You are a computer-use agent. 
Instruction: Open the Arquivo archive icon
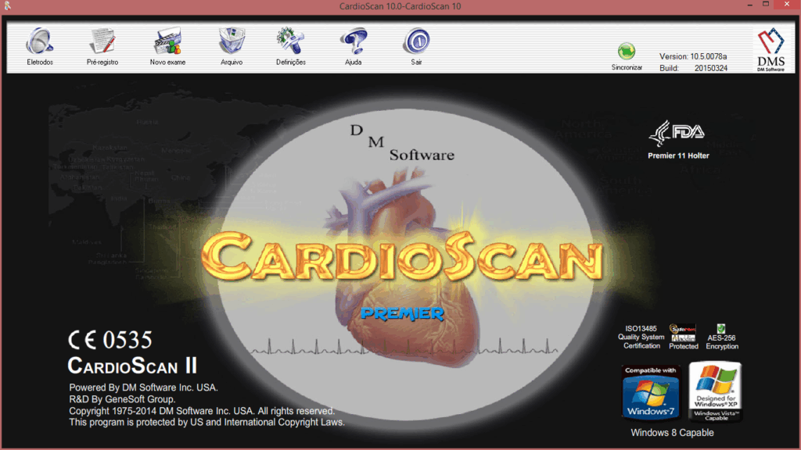(x=232, y=42)
